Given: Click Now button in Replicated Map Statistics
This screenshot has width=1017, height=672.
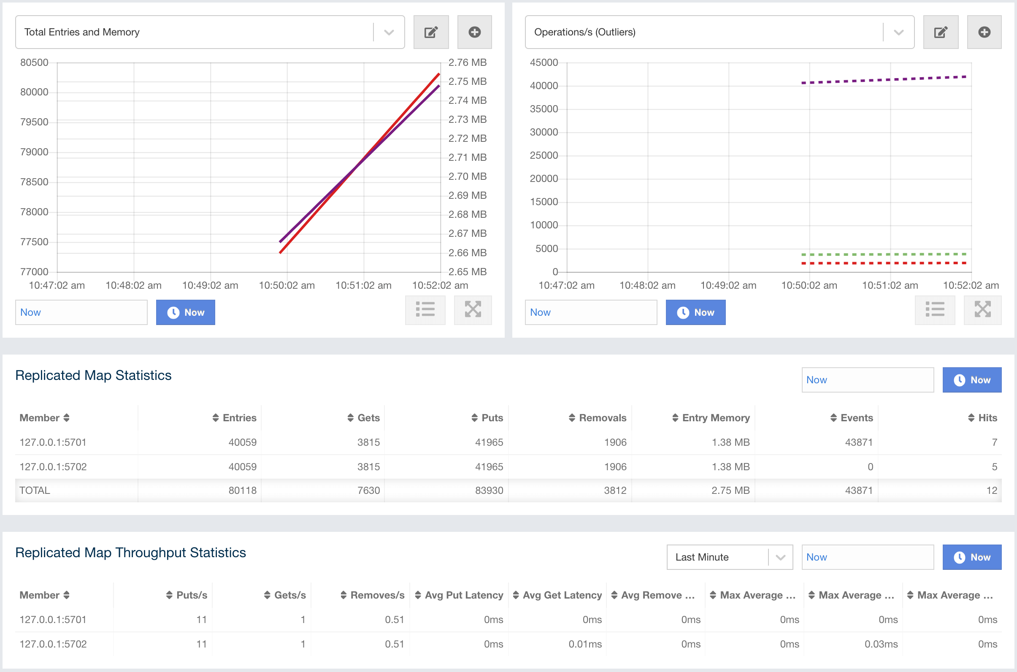Looking at the screenshot, I should tap(971, 380).
